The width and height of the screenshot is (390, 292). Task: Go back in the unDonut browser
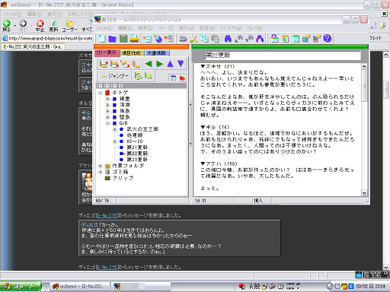pyautogui.click(x=7, y=26)
